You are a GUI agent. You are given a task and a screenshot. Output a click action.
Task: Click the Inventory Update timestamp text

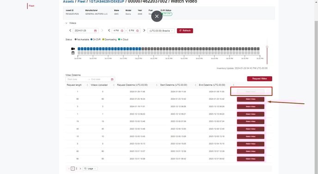[x=242, y=68]
